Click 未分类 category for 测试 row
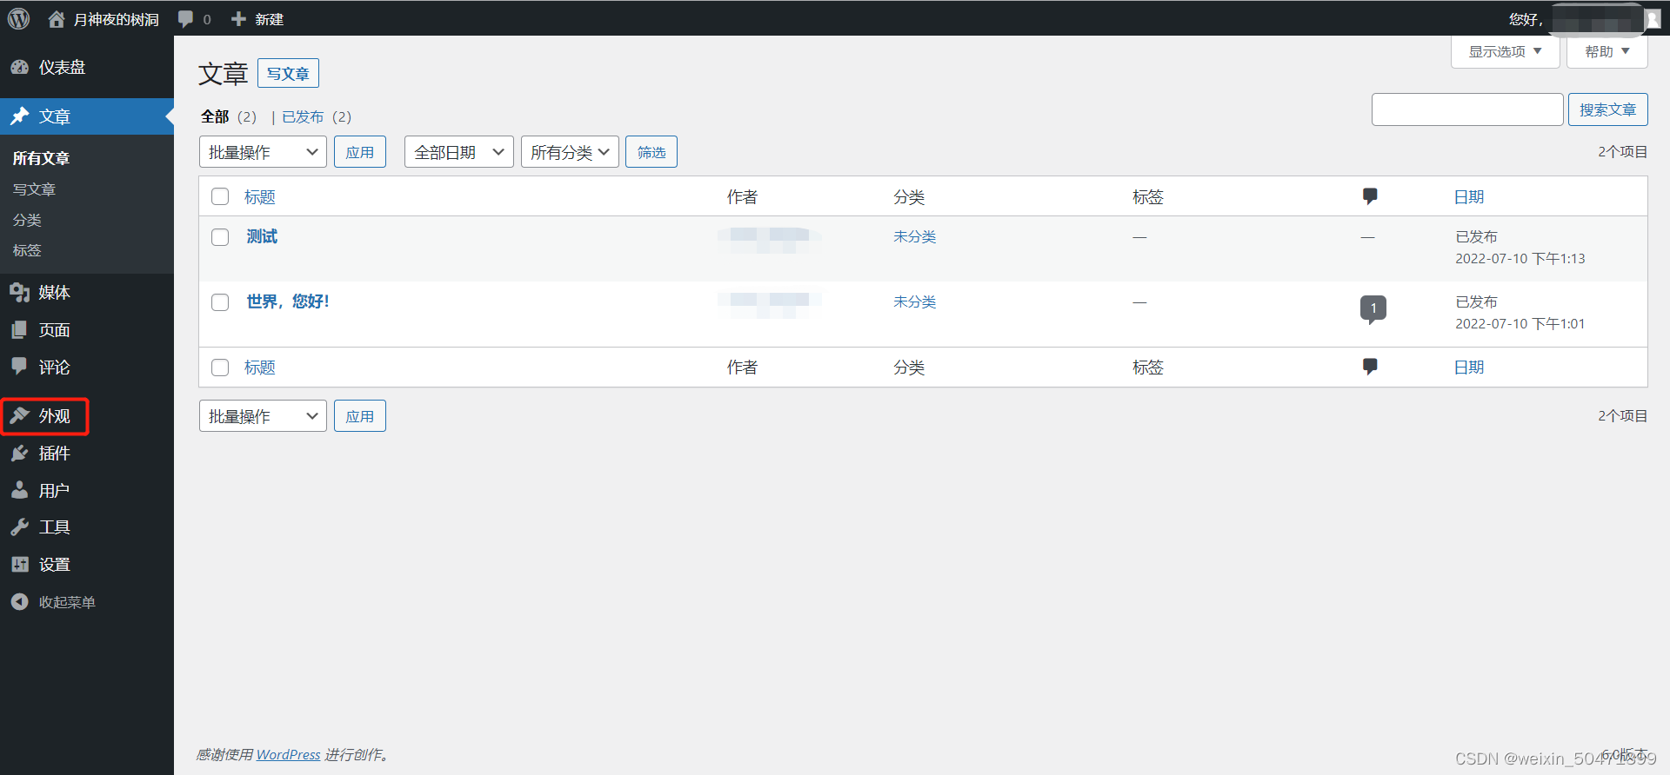This screenshot has width=1670, height=775. (914, 236)
